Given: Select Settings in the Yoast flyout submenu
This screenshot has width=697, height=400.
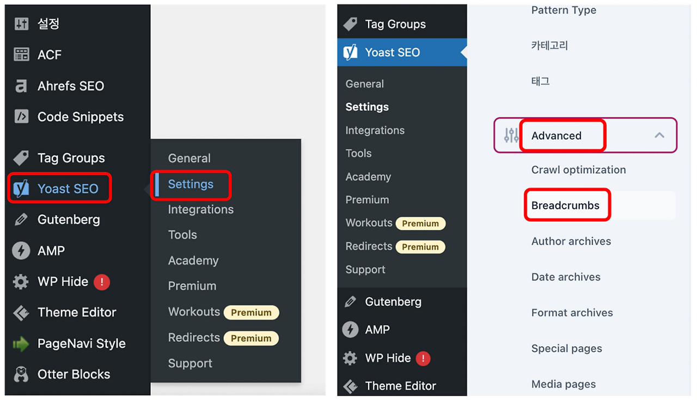Looking at the screenshot, I should pos(191,184).
